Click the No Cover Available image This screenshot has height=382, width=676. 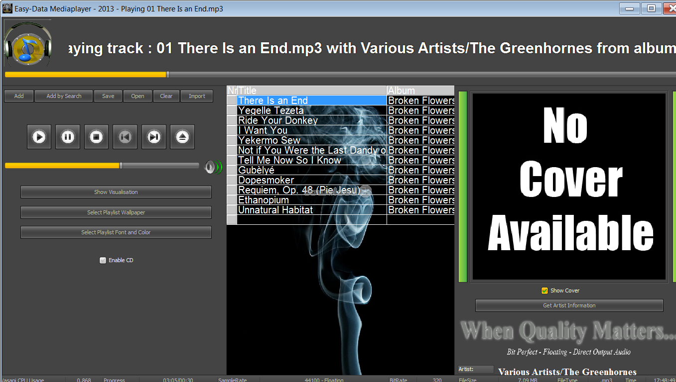pyautogui.click(x=569, y=187)
